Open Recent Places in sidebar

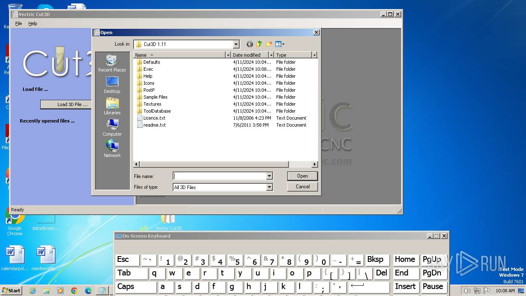(112, 64)
